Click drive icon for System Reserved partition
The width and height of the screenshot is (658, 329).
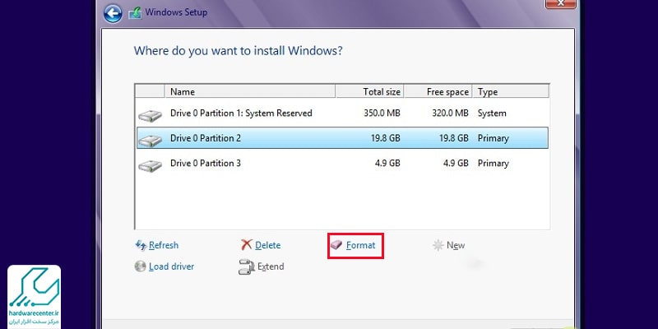pos(150,115)
